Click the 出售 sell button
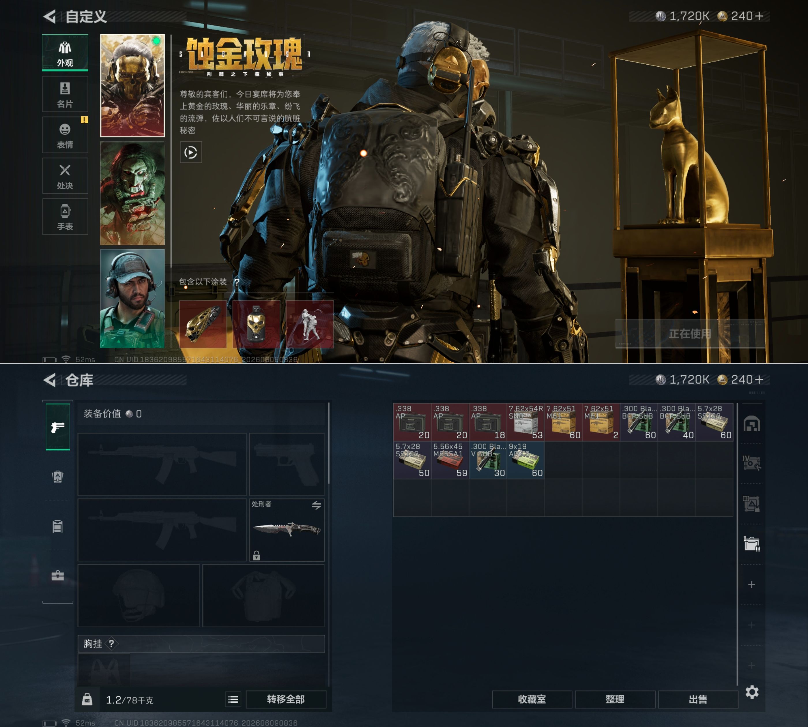Viewport: 808px width, 727px height. (x=699, y=699)
